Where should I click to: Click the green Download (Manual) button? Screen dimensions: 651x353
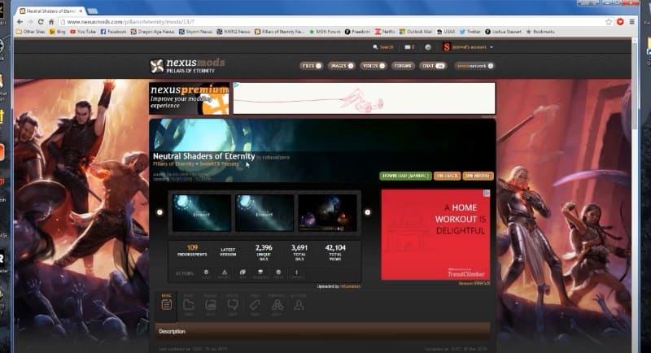click(x=405, y=176)
